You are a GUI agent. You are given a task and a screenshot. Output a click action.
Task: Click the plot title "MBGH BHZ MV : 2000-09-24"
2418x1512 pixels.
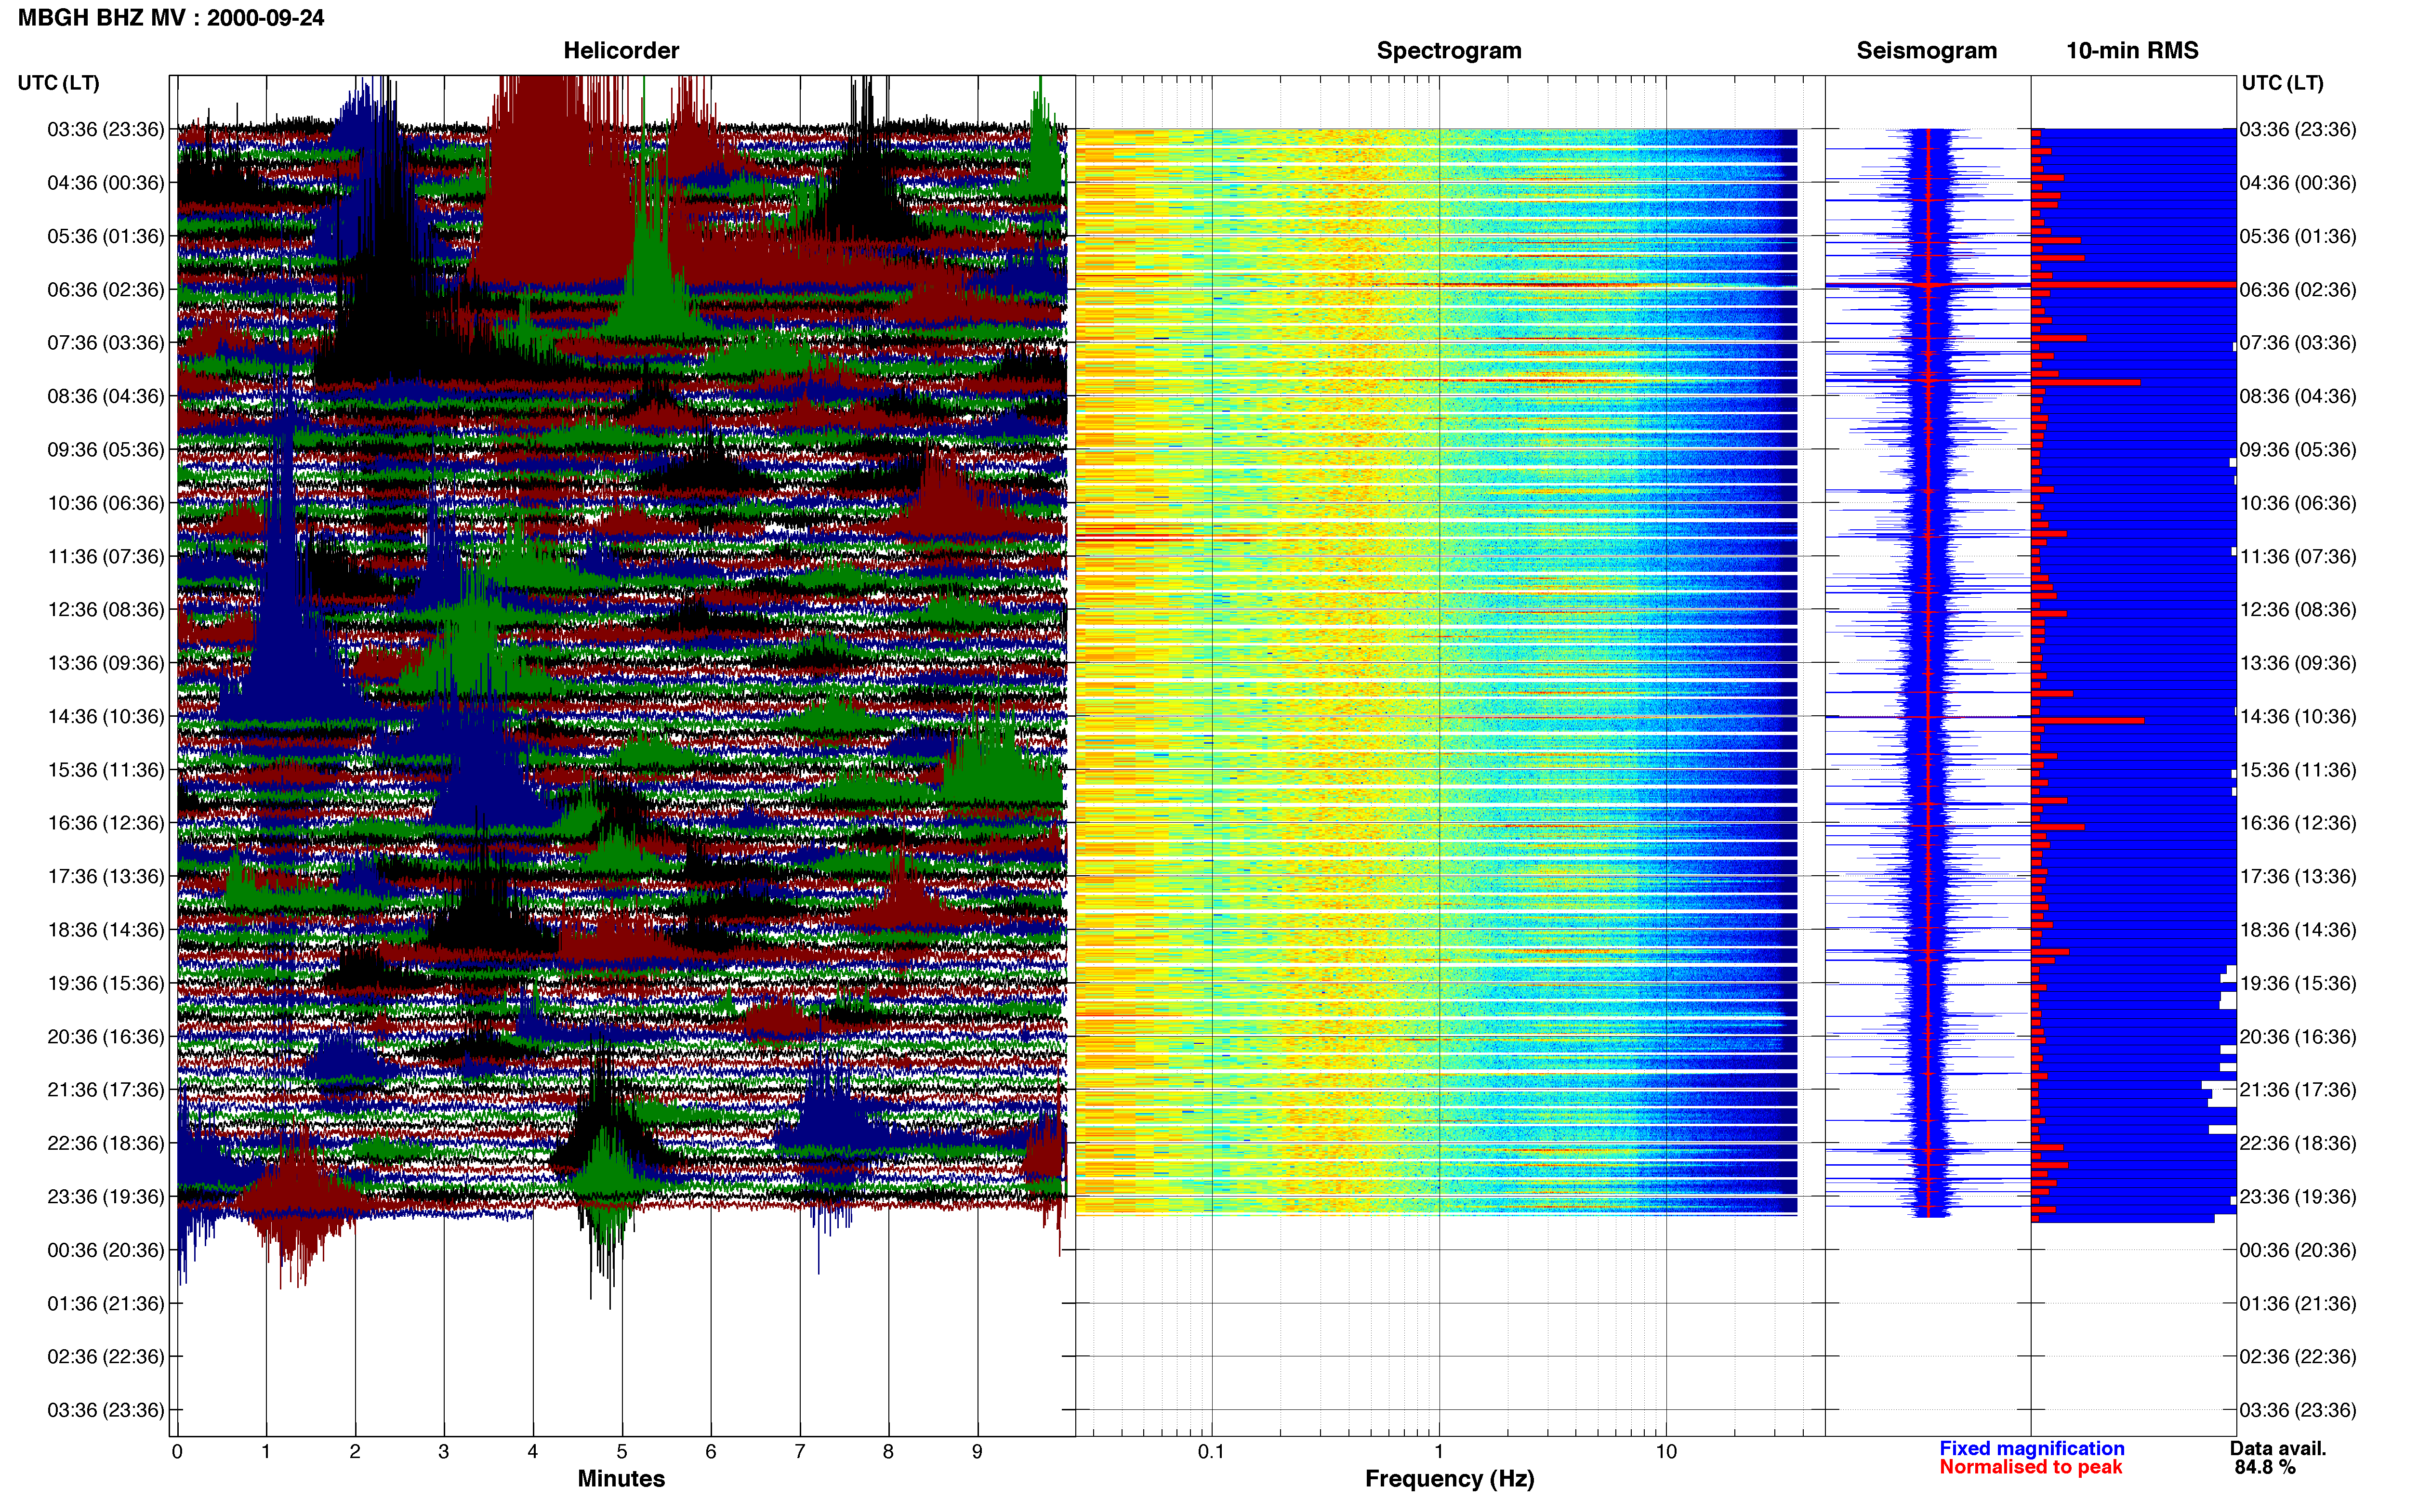[171, 18]
